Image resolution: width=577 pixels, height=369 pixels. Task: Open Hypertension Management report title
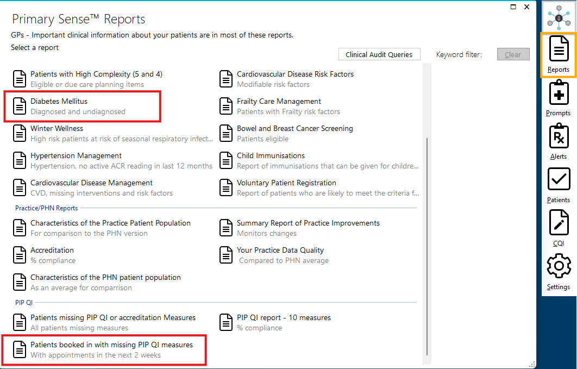(x=76, y=155)
